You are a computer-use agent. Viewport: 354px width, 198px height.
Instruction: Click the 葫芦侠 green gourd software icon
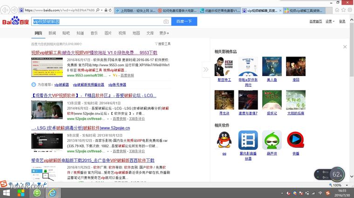[272, 140]
